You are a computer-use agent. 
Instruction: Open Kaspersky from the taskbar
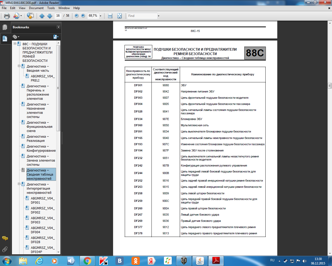tap(103, 261)
